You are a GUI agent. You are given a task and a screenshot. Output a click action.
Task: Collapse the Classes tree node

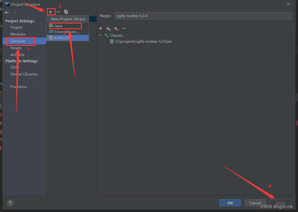101,35
